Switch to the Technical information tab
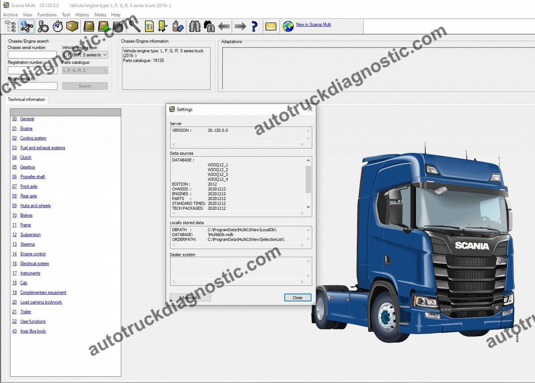Viewport: 535px width, 383px height. tap(26, 99)
